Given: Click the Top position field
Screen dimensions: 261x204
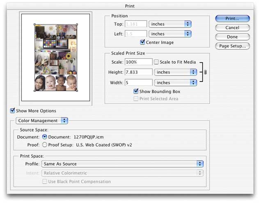Looking at the screenshot, I should [x=136, y=24].
